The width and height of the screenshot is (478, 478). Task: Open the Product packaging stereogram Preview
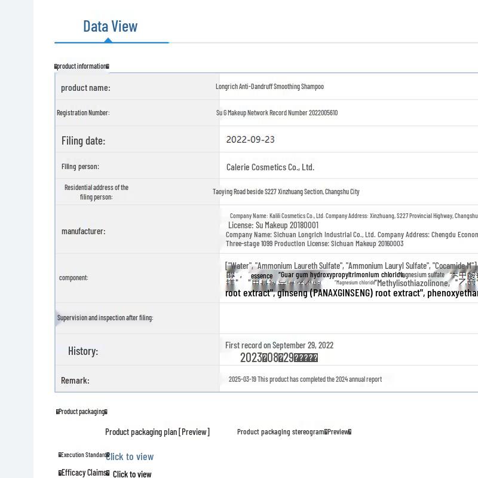(294, 432)
